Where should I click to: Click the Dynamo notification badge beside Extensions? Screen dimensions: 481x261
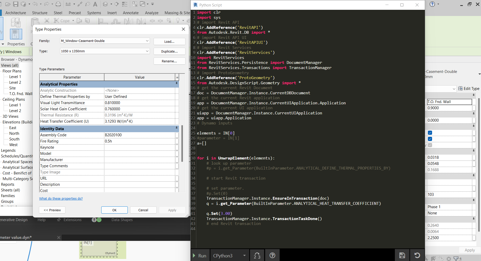click(97, 220)
